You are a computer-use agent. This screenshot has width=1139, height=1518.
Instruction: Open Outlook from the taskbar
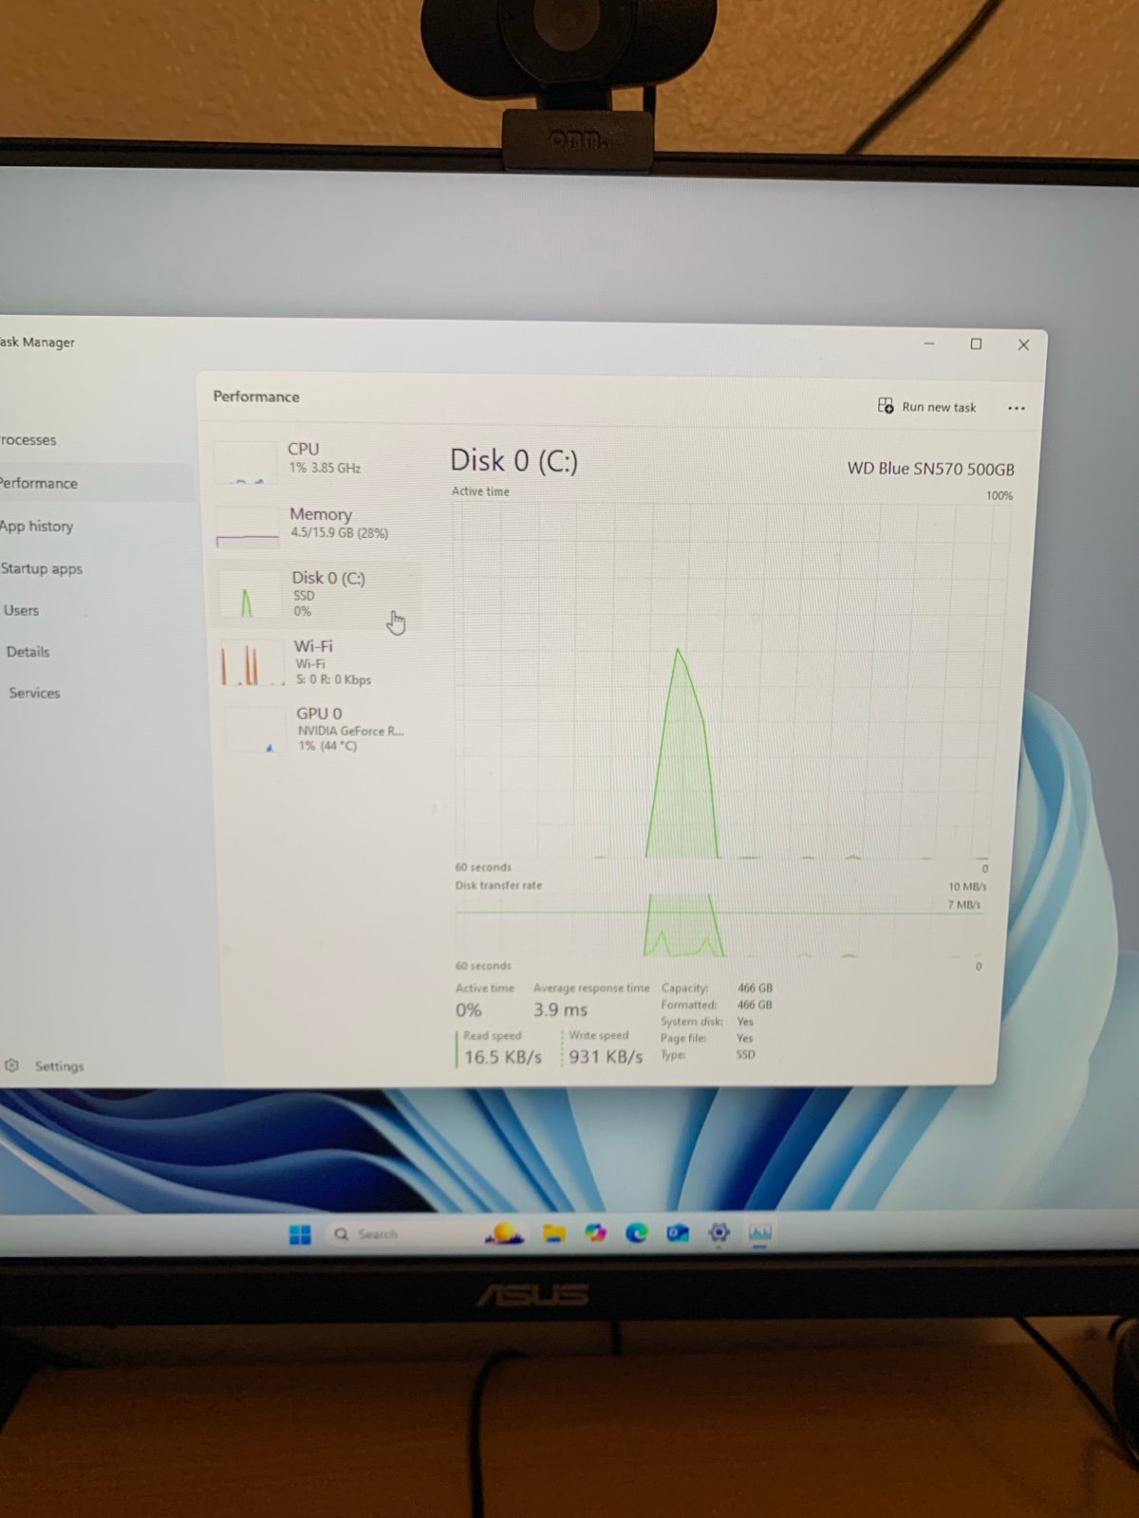pos(678,1233)
